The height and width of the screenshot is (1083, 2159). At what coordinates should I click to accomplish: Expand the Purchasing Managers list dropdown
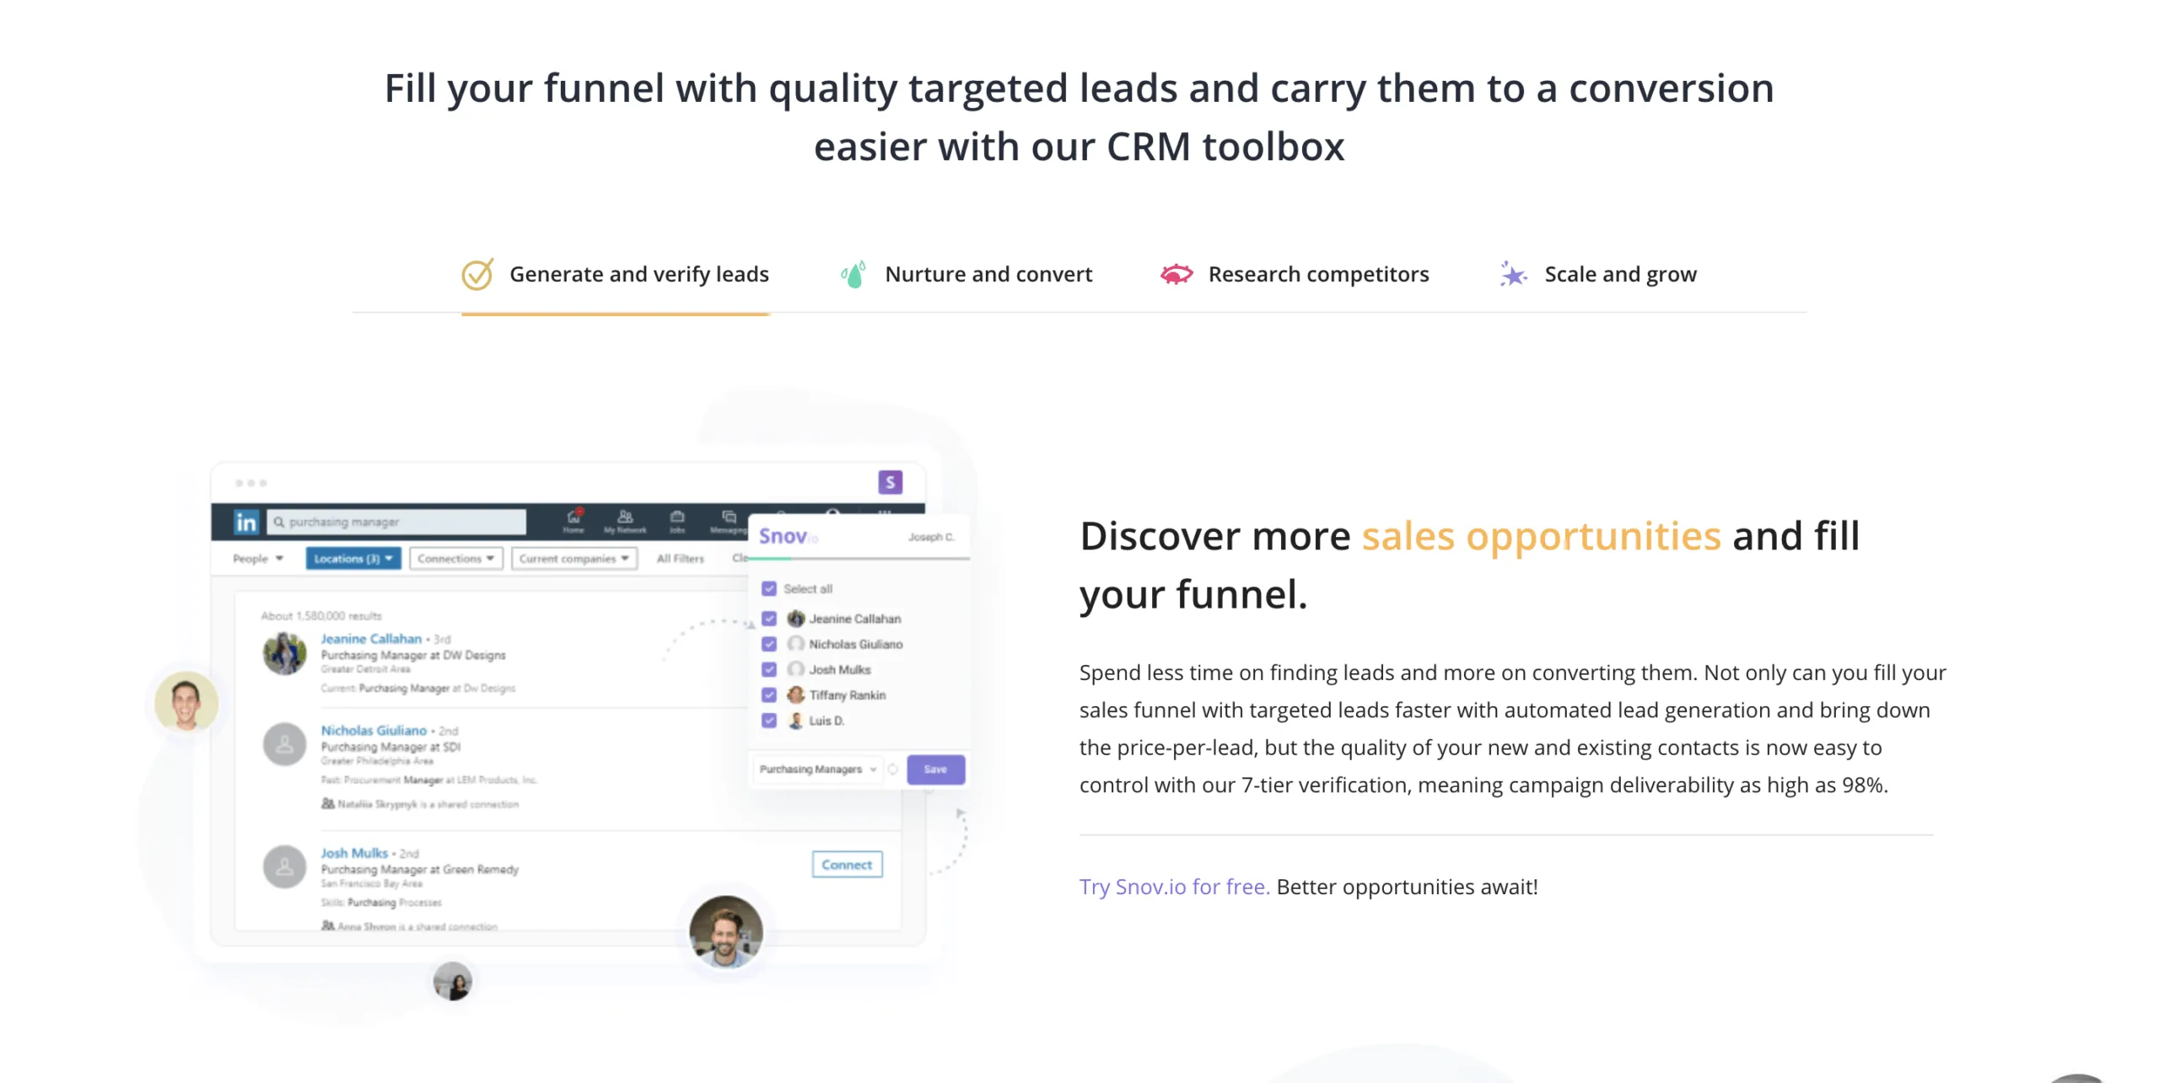click(817, 769)
